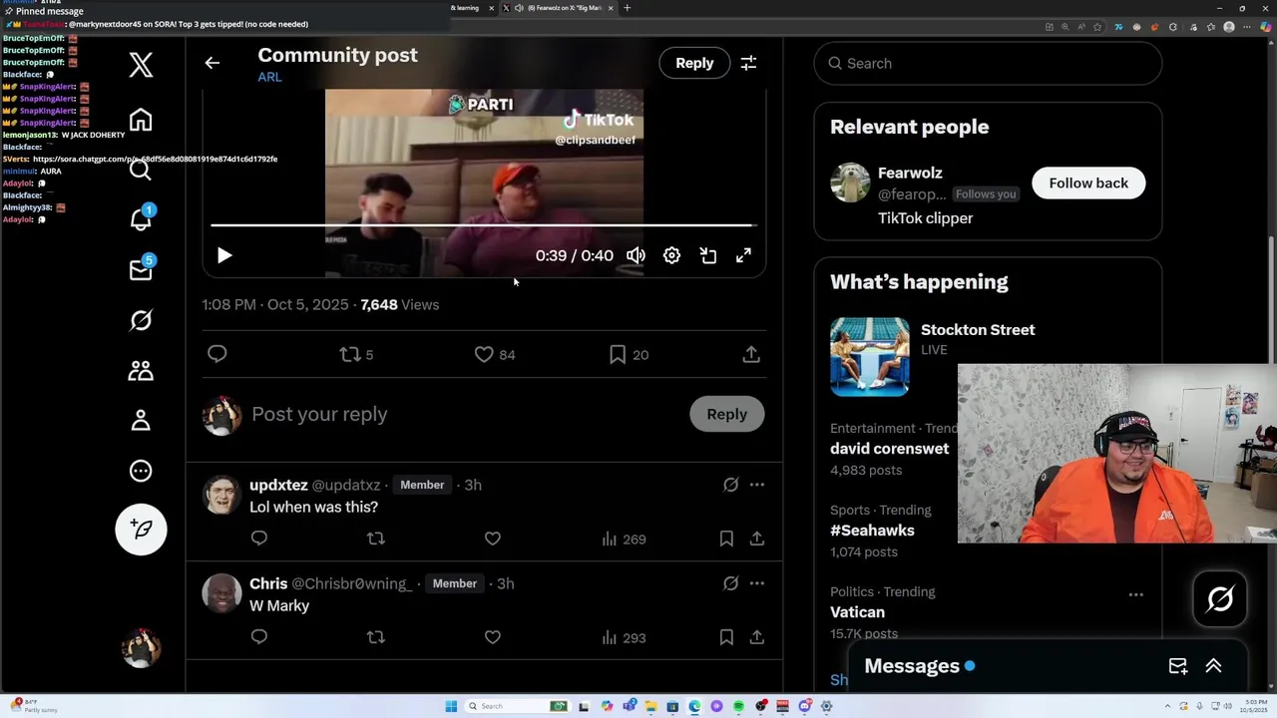This screenshot has height=718, width=1277.
Task: Open Explore search in X sidebar
Action: 141,170
